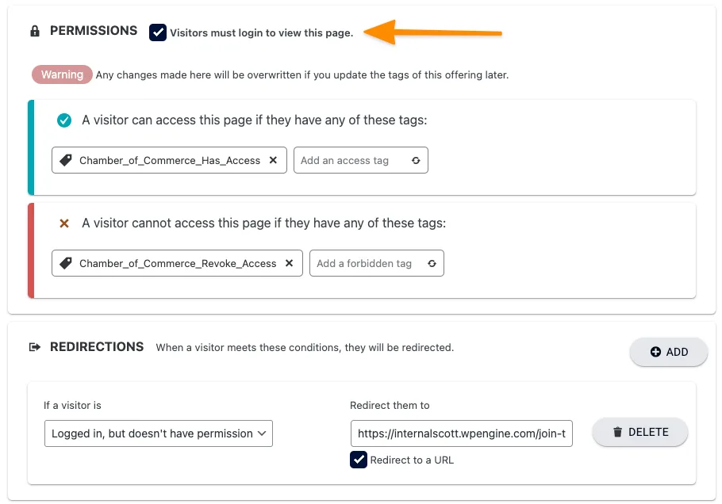Screen dimensions: 722x504
Task: Open the forbidden tag selector picker
Action: click(432, 263)
